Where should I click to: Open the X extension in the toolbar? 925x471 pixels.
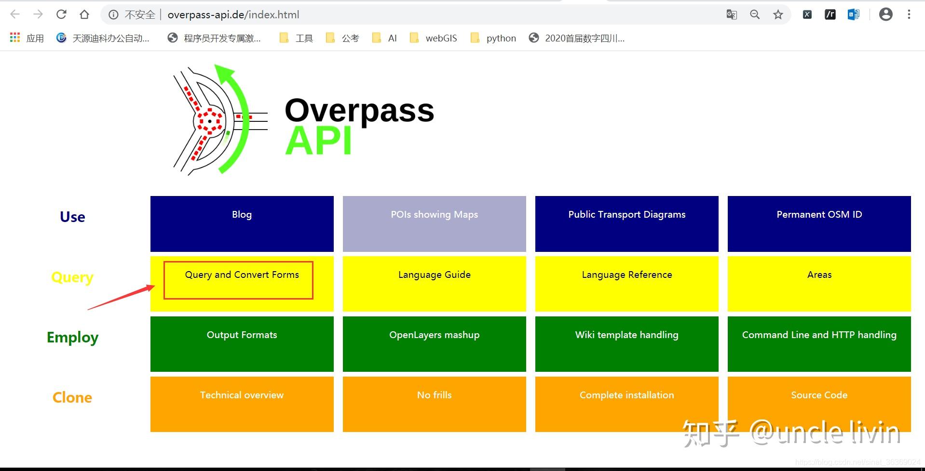point(807,14)
